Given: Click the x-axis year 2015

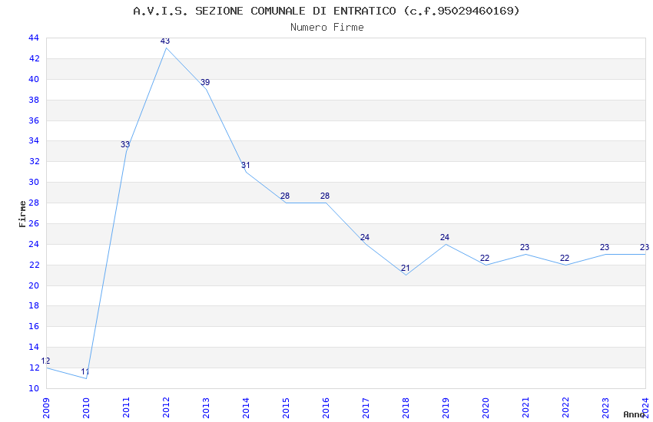Looking at the screenshot, I should tap(286, 408).
